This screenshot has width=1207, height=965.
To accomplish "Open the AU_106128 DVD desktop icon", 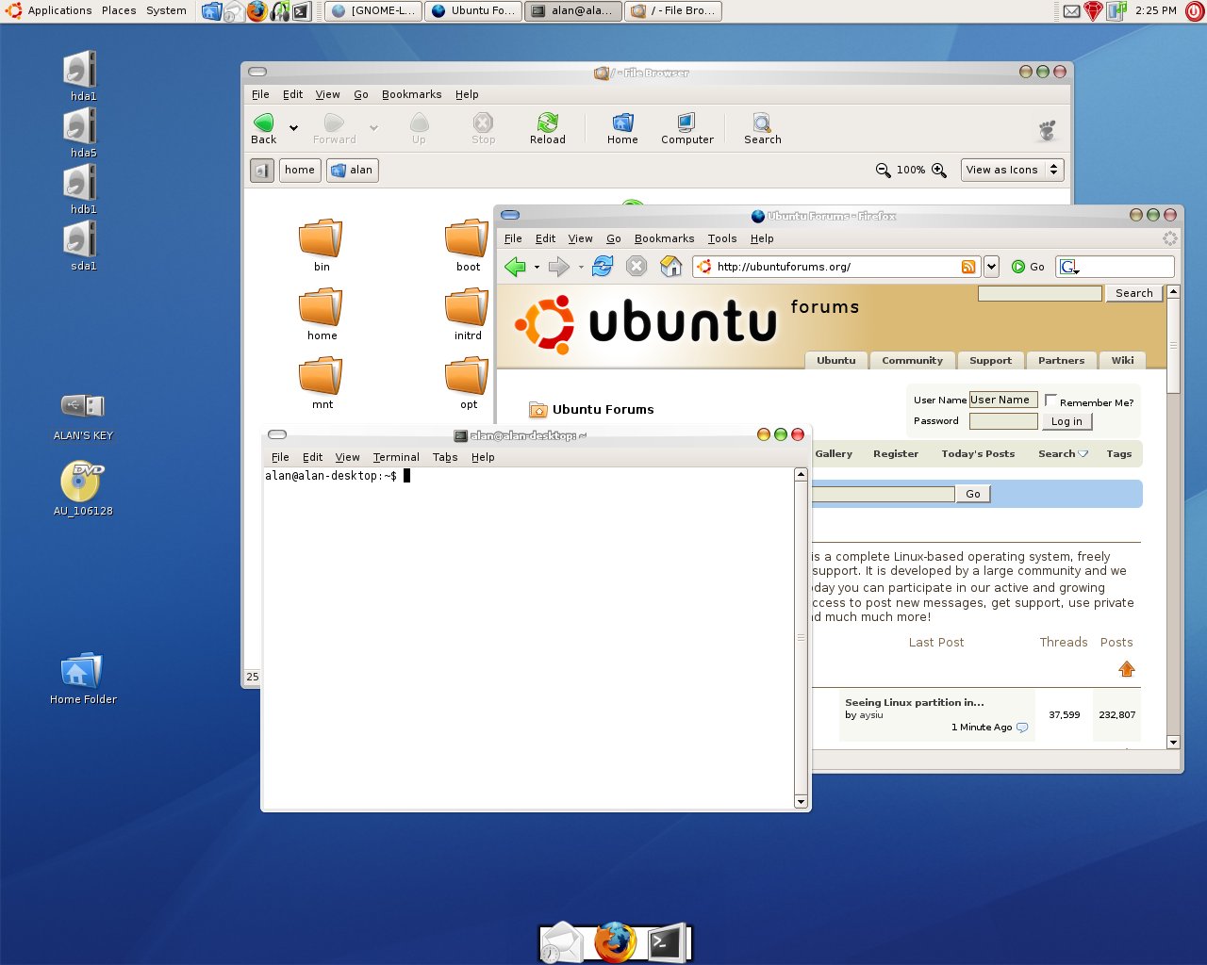I will 83,488.
